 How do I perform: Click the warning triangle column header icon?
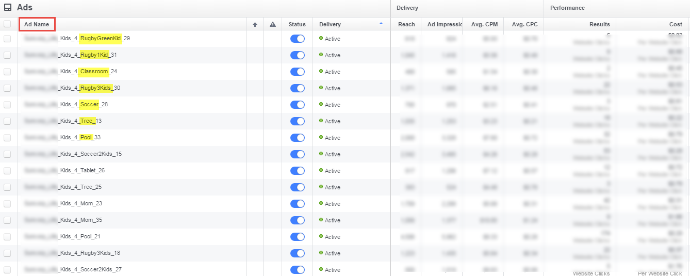[x=273, y=24]
